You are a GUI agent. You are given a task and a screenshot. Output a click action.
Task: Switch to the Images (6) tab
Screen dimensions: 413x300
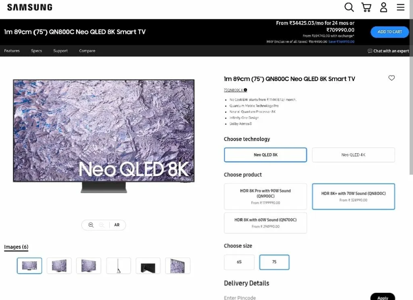[16, 247]
